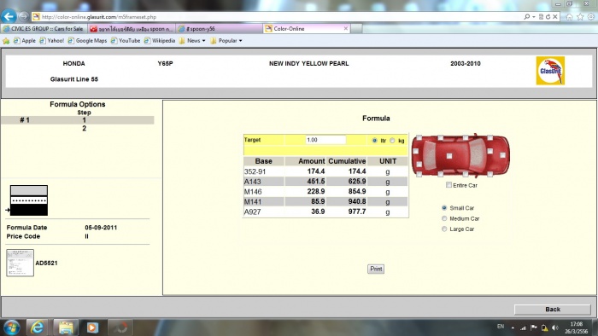This screenshot has width=598, height=336.
Task: Select the kg unit radio button
Action: [x=392, y=141]
